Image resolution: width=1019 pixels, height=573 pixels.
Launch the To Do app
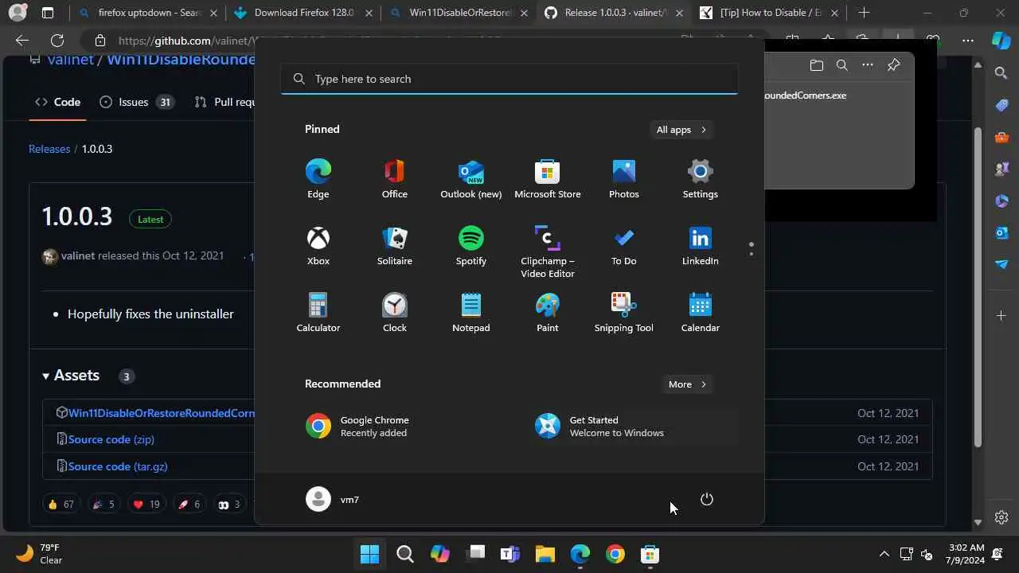[623, 246]
